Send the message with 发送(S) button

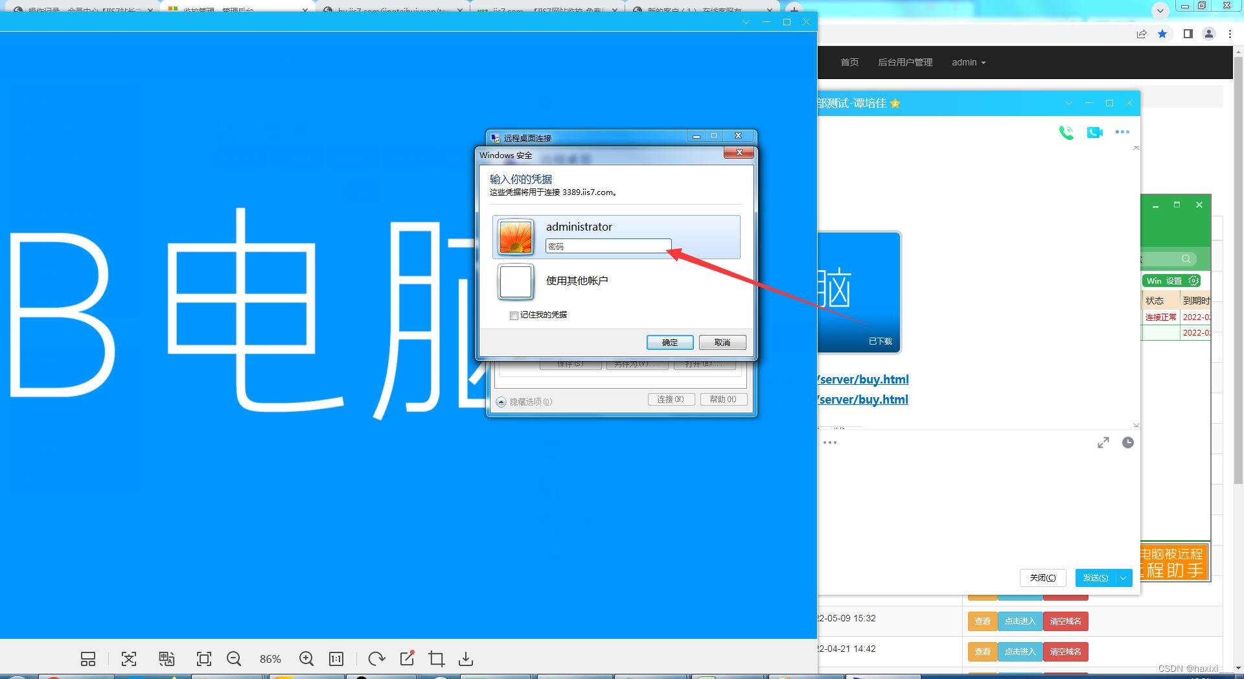(x=1096, y=578)
